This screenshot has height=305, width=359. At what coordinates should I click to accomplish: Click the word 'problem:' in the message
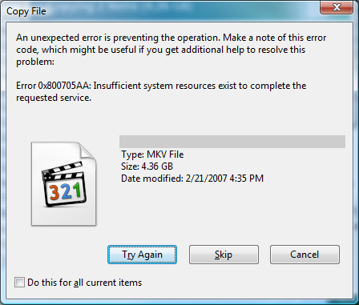point(35,62)
